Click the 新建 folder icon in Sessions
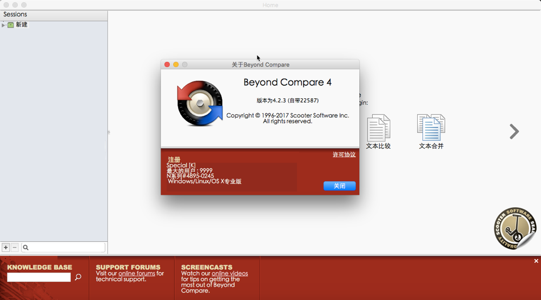Image resolution: width=541 pixels, height=300 pixels. click(x=10, y=25)
